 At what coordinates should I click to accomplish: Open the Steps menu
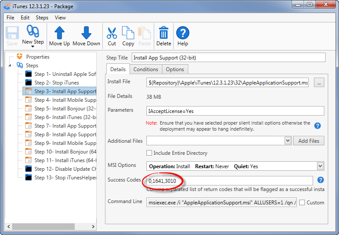pyautogui.click(x=42, y=18)
